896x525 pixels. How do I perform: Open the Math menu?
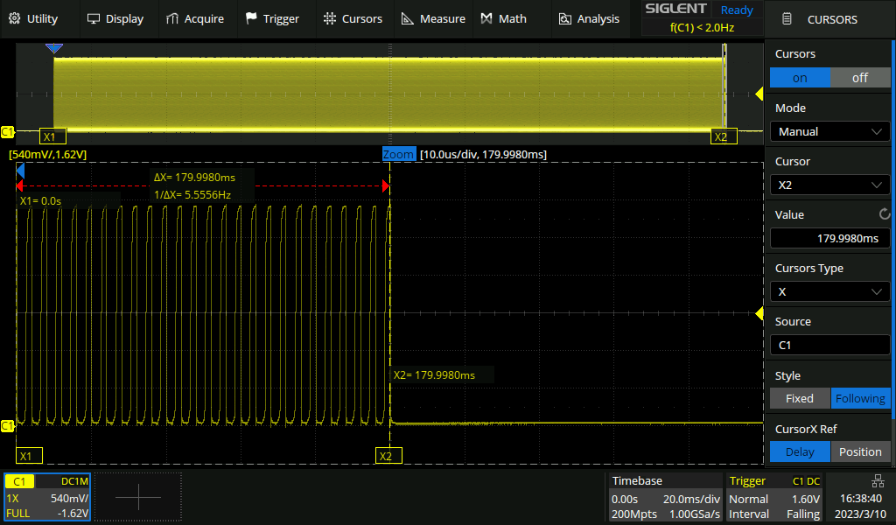click(x=503, y=19)
